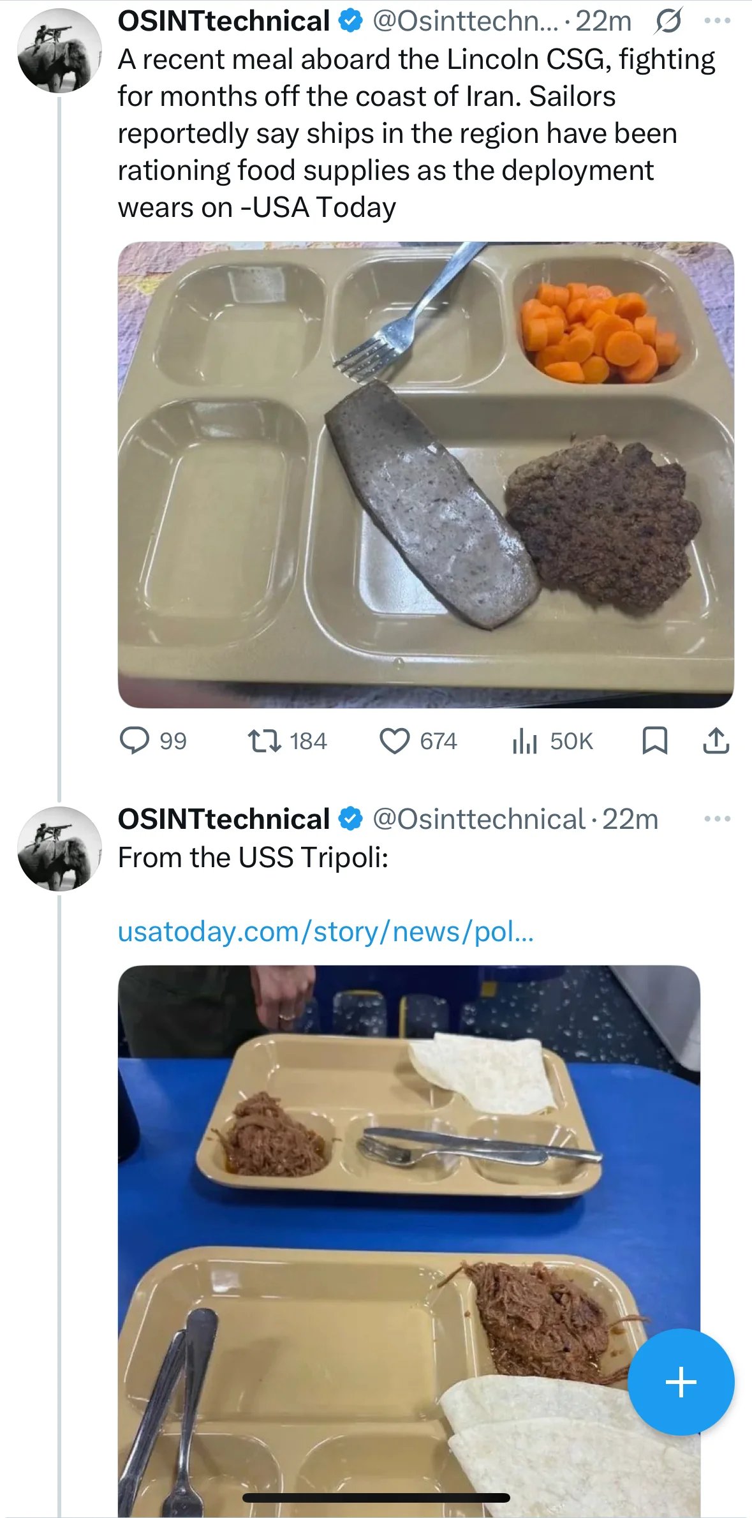
Task: Reply to the Lincoln CSG meal tweet
Action: pyautogui.click(x=135, y=741)
